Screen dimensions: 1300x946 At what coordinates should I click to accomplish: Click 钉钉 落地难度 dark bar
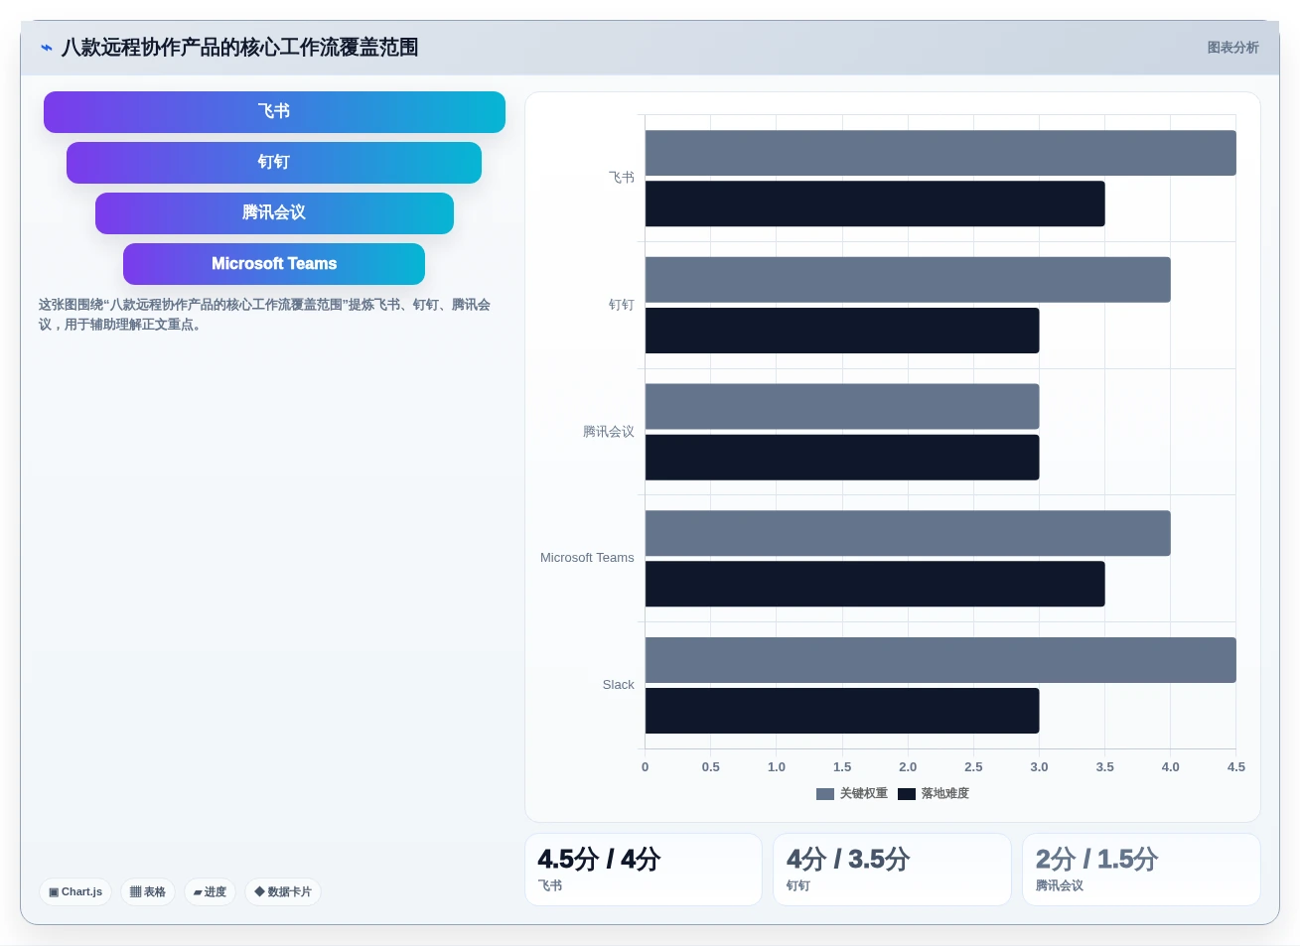pyautogui.click(x=842, y=331)
